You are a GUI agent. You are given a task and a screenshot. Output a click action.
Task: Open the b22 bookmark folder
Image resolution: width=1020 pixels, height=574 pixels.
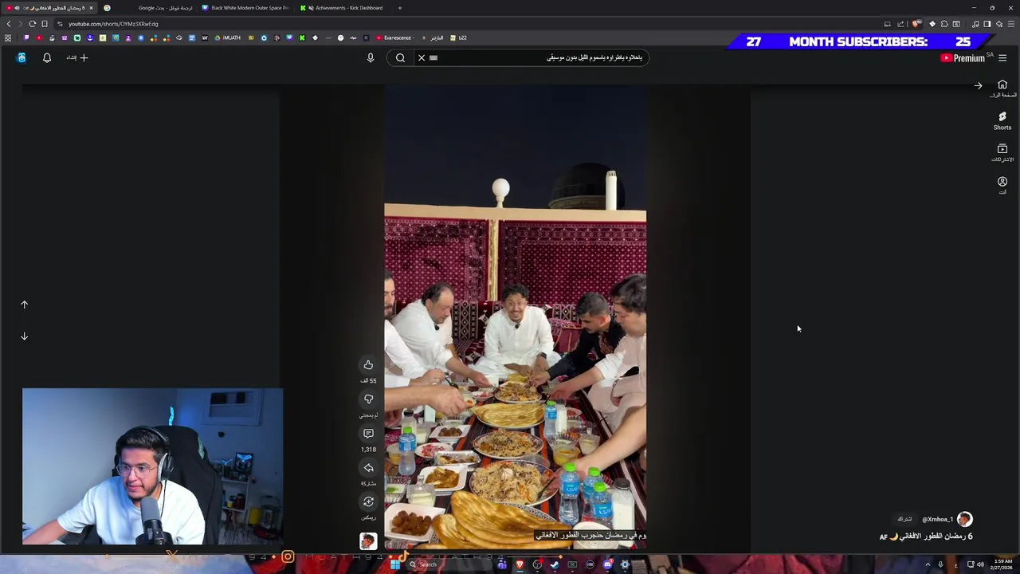(458, 37)
